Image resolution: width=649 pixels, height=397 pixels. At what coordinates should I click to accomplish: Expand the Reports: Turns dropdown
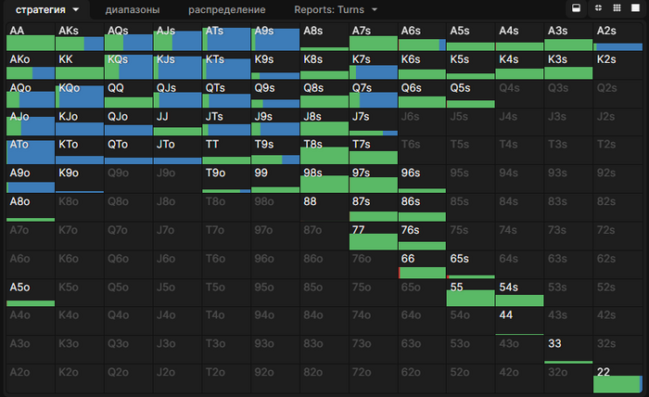point(336,9)
